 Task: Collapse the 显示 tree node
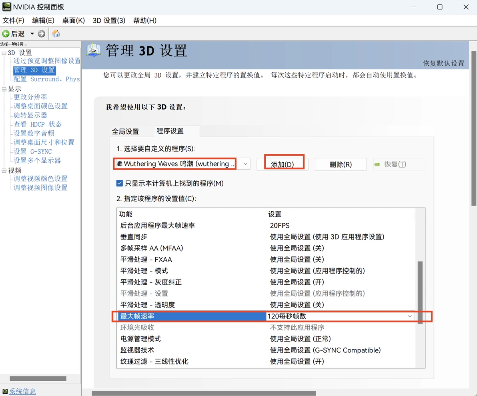(4, 89)
